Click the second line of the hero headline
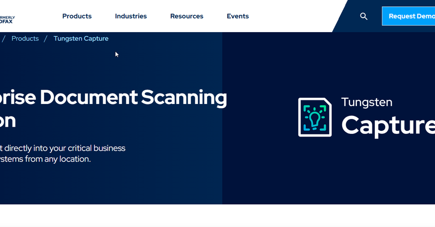 [x=8, y=120]
